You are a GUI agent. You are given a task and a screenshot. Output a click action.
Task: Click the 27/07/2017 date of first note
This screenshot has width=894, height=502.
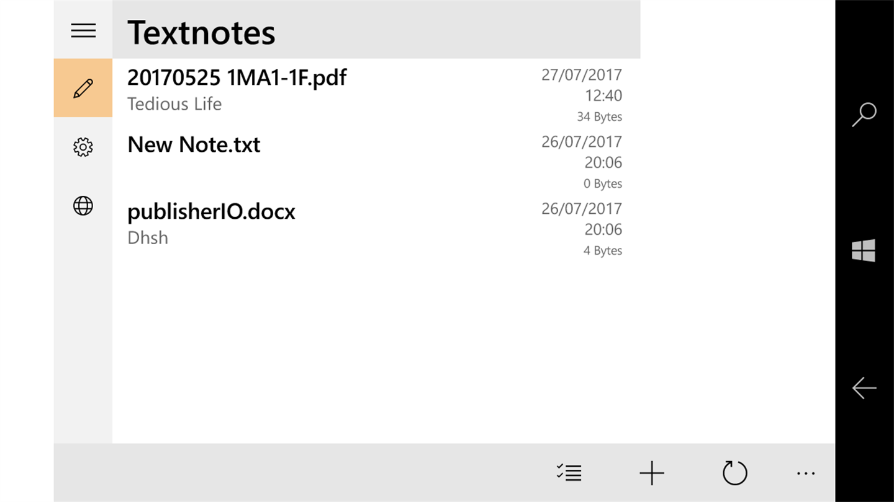coord(582,75)
